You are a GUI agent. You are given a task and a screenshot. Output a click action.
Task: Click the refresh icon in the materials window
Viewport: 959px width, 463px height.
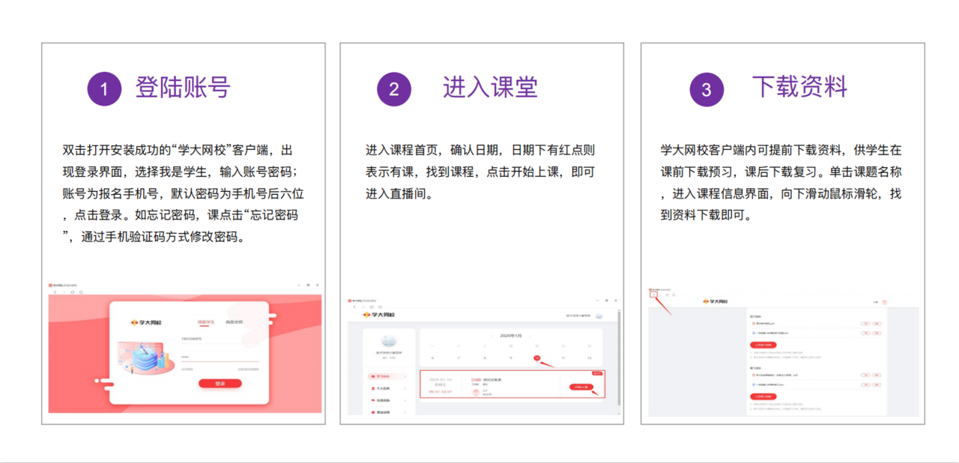pyautogui.click(x=667, y=294)
